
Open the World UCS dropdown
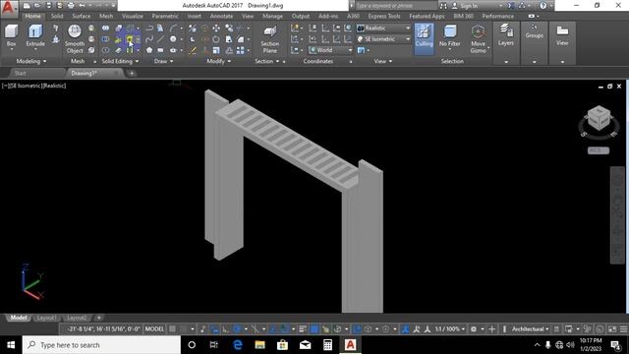click(330, 50)
